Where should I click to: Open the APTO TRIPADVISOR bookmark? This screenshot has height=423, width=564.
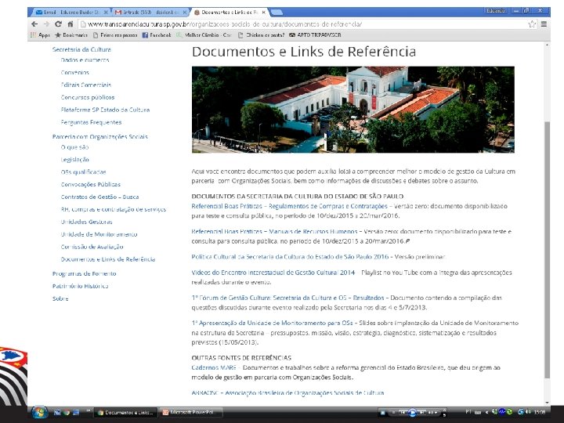316,35
